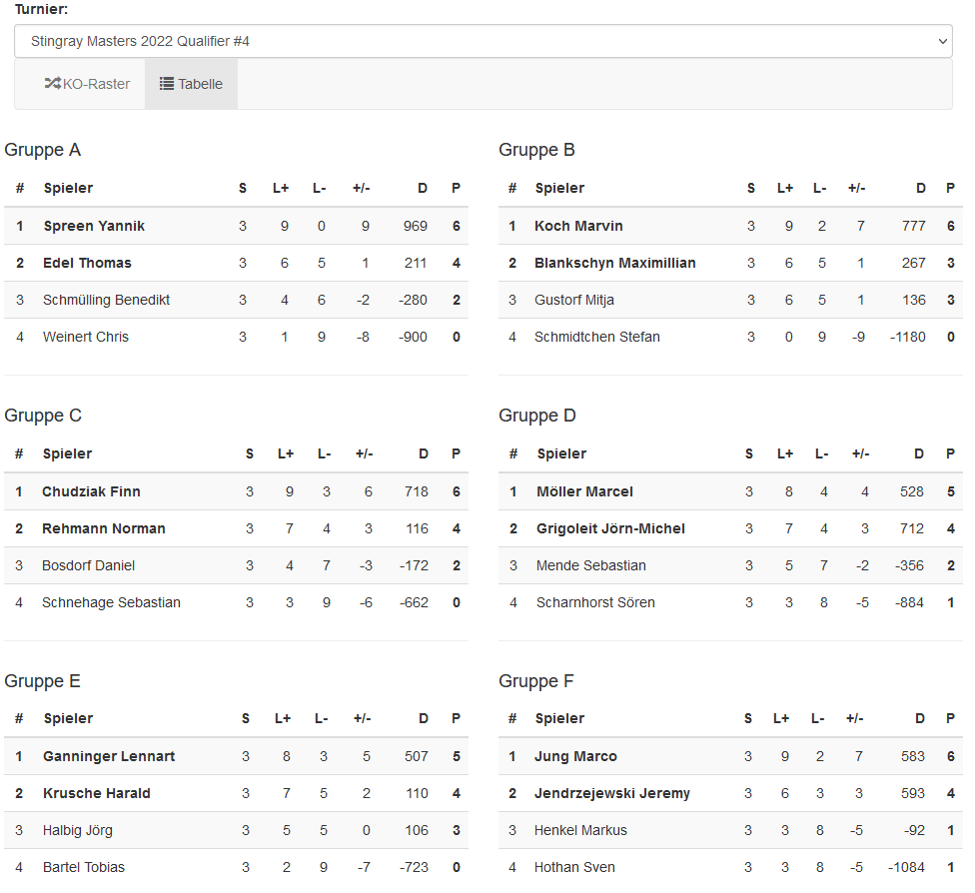975x893 pixels.
Task: Click Chudziak Finn in Gruppe C
Action: pos(91,491)
